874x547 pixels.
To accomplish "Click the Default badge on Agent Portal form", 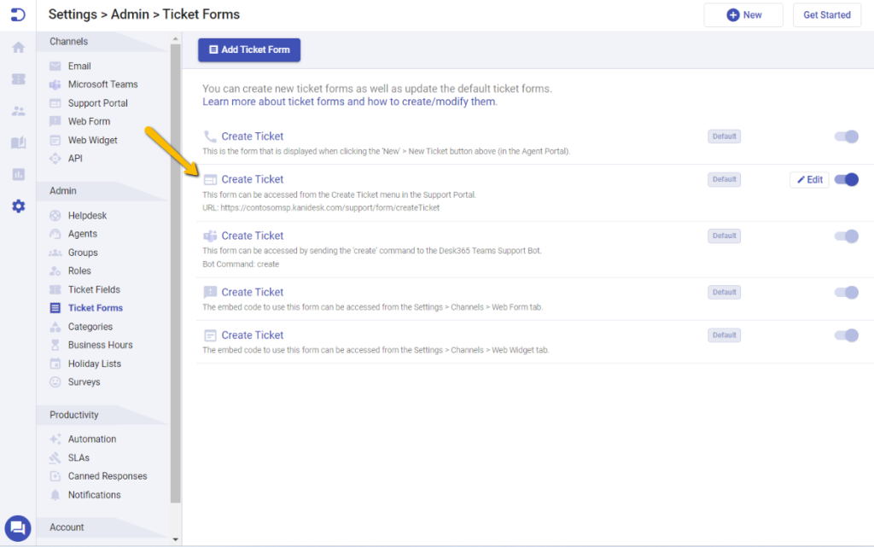I will [724, 137].
